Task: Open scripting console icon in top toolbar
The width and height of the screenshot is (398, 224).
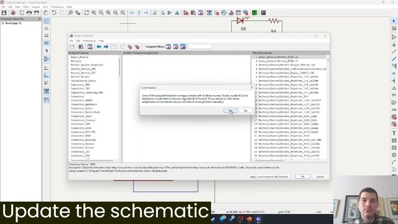Action: tap(263, 12)
